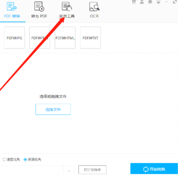Switch to the OCR tab label

(94, 16)
